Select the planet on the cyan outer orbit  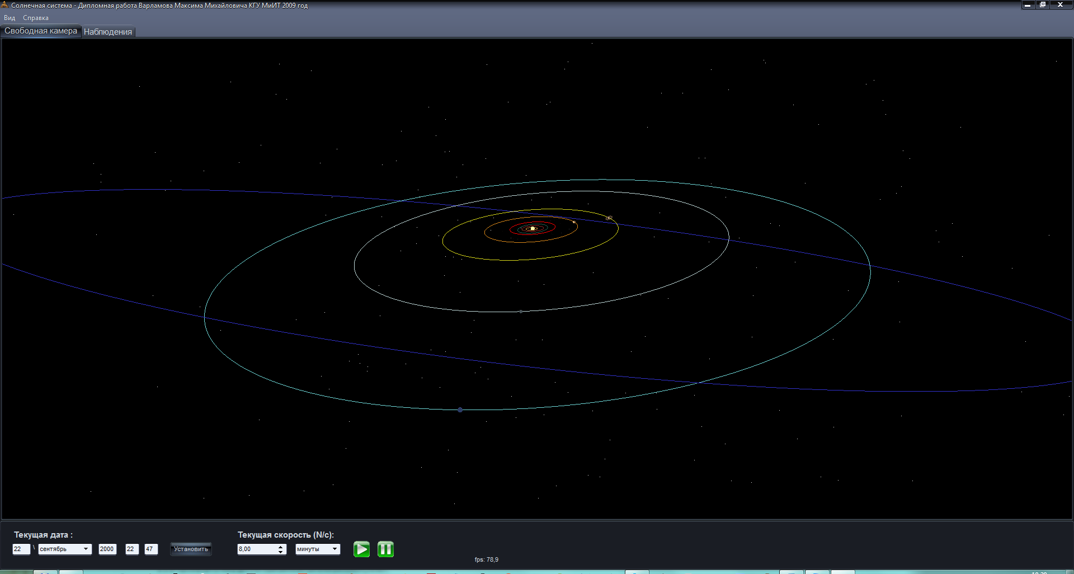pyautogui.click(x=460, y=410)
